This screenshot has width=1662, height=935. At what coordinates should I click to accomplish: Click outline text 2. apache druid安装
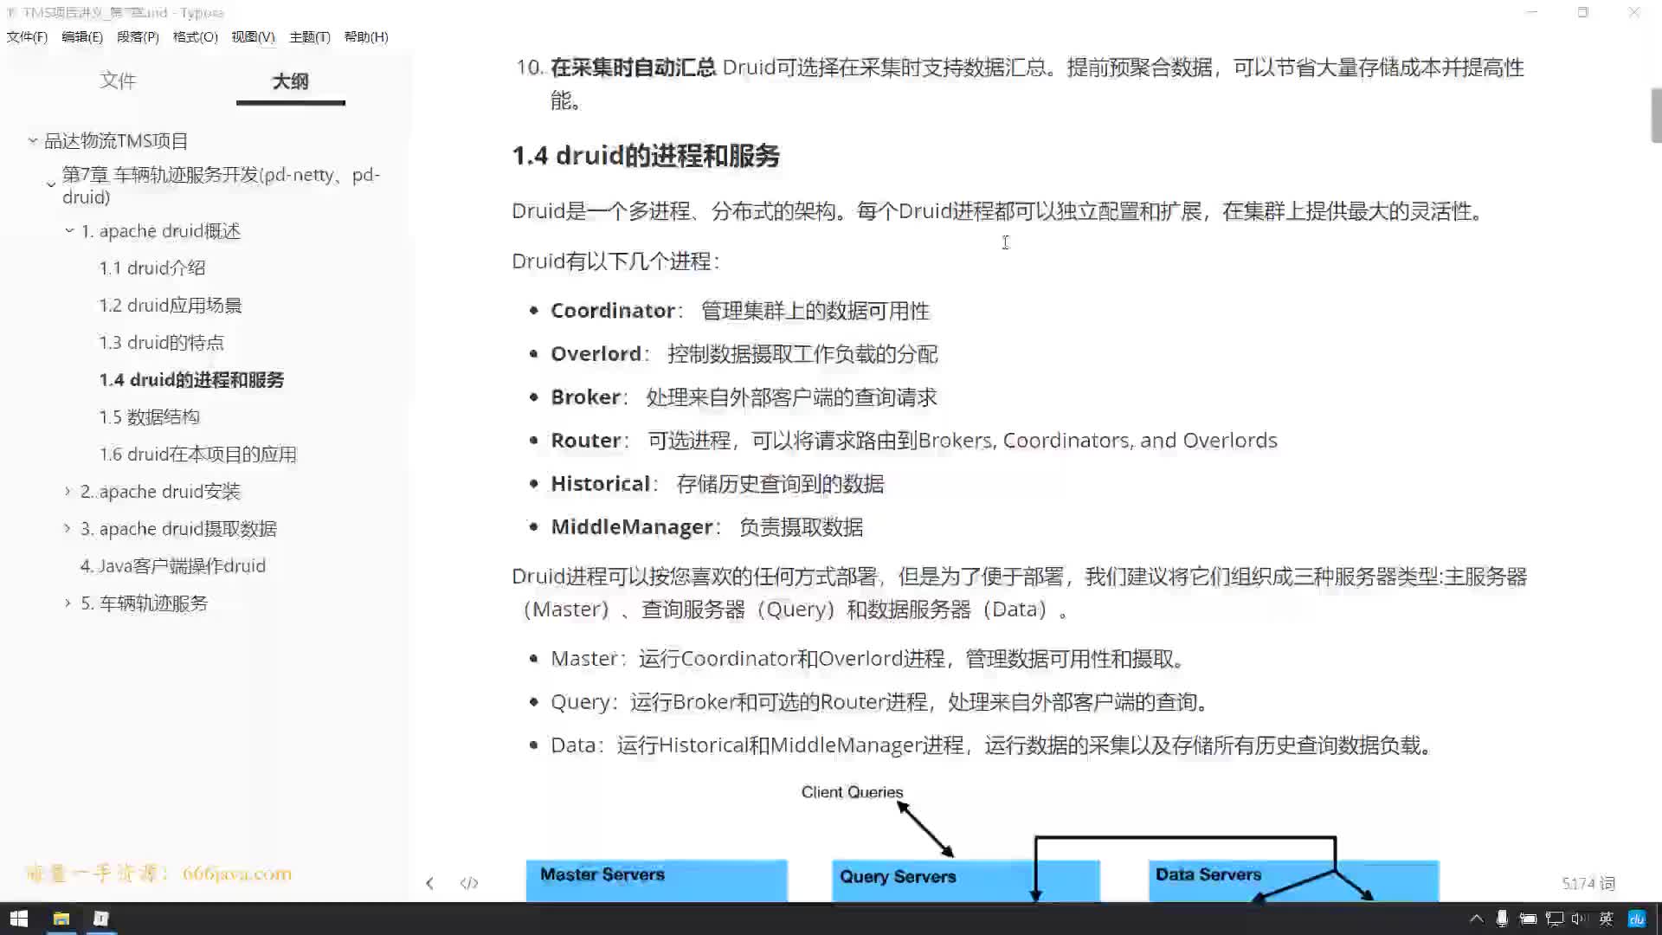160,492
